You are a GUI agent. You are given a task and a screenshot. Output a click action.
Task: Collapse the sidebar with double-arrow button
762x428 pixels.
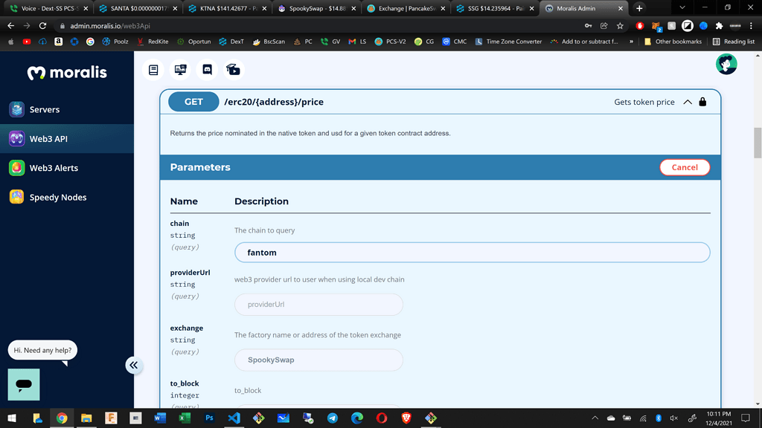[134, 365]
